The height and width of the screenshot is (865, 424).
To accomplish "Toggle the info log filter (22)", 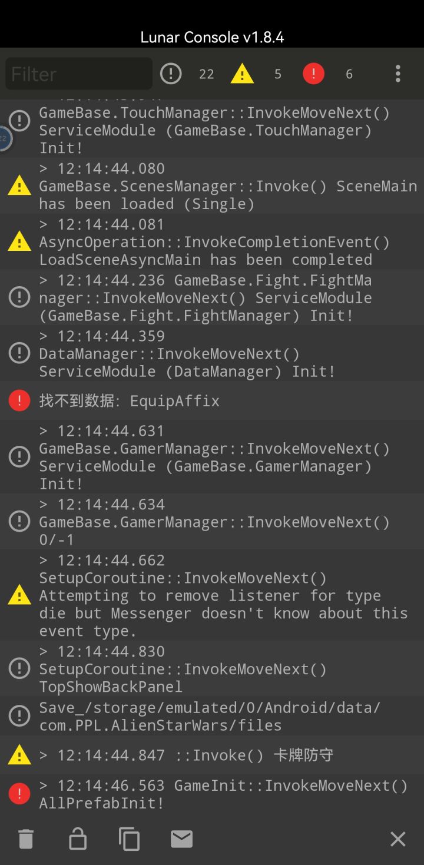I will click(171, 74).
